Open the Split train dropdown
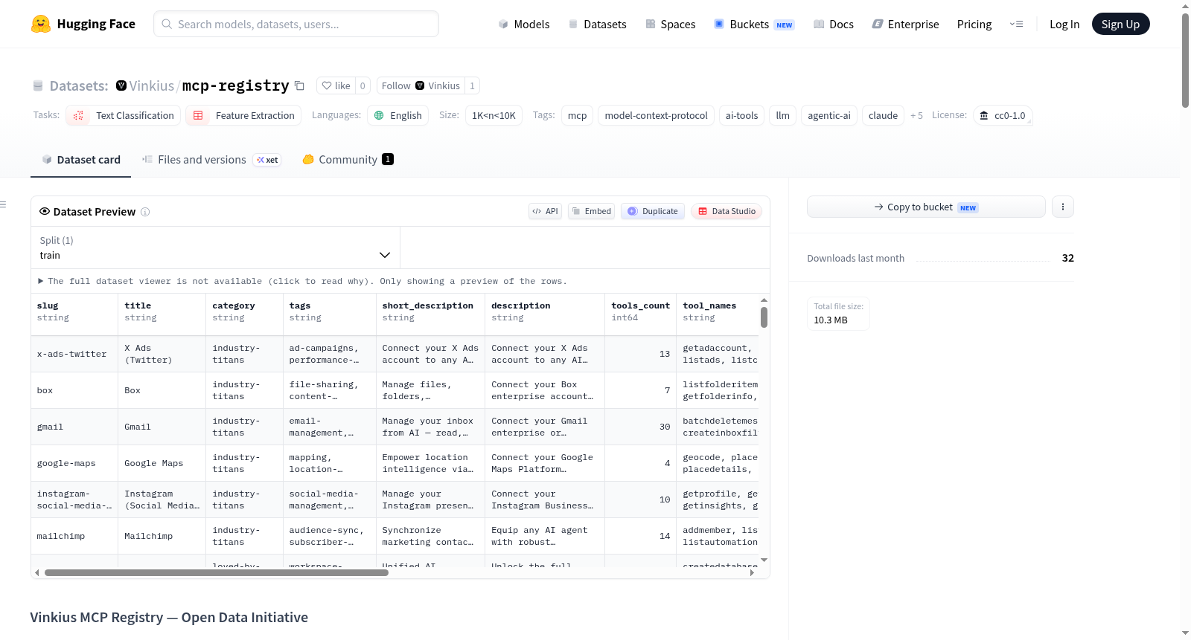This screenshot has height=640, width=1191. (215, 248)
